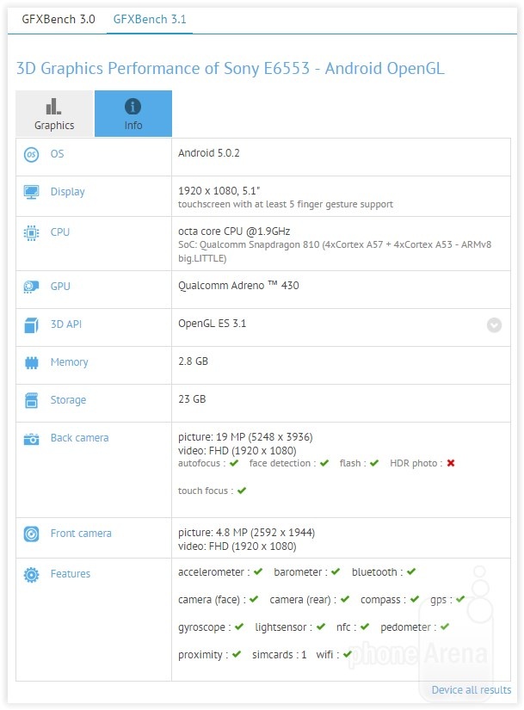Click the 3D API cube icon

31,324
